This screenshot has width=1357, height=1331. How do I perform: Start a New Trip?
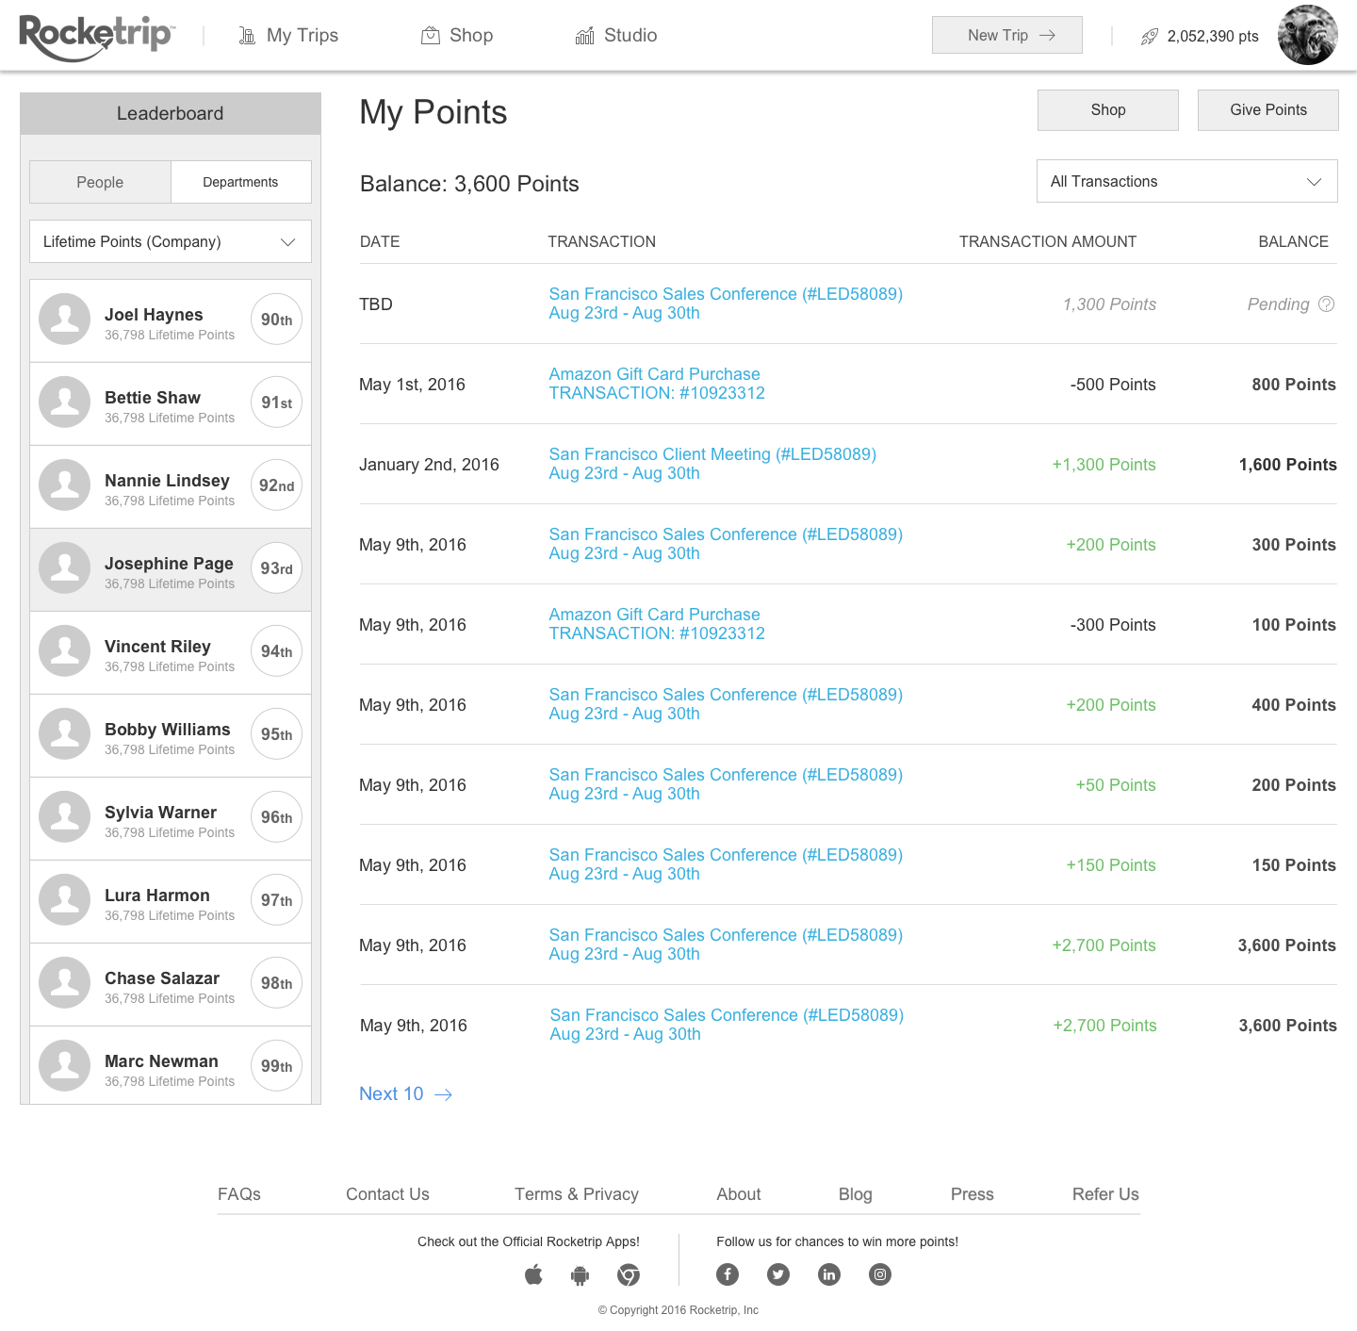coord(1006,35)
